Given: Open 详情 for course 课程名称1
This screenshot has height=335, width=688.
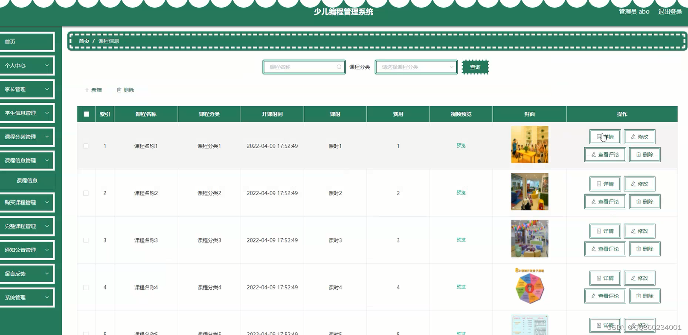Looking at the screenshot, I should pyautogui.click(x=605, y=137).
